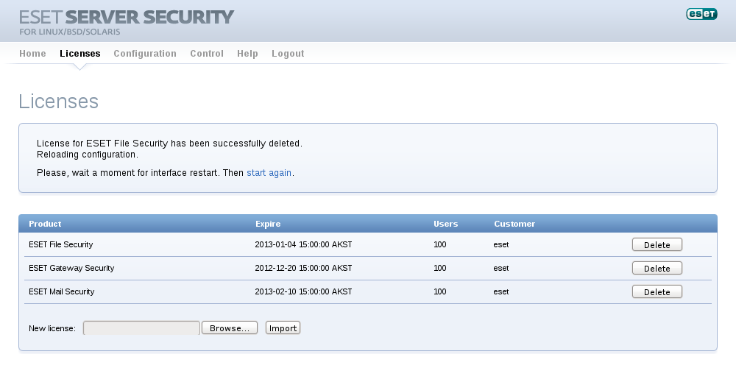The height and width of the screenshot is (368, 736).
Task: Delete the ESET Mail Security license
Action: (657, 291)
